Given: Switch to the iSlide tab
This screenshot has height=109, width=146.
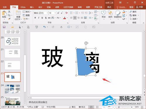Looking at the screenshot, I should (x=23, y=7).
